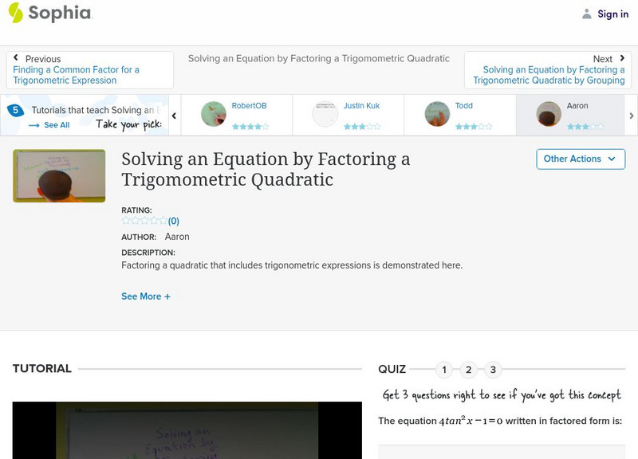Select quiz question circle 2
Screen dimensions: 638x459
468,369
